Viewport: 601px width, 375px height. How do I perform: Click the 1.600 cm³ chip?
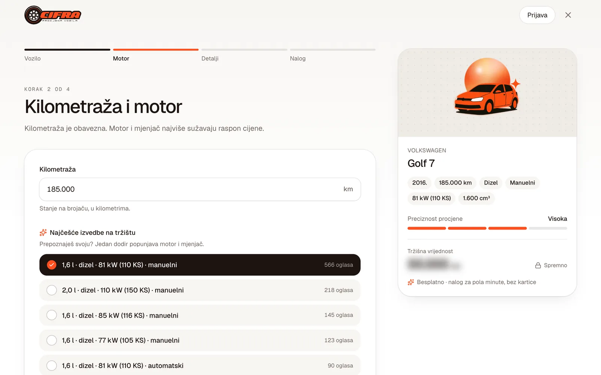point(476,198)
